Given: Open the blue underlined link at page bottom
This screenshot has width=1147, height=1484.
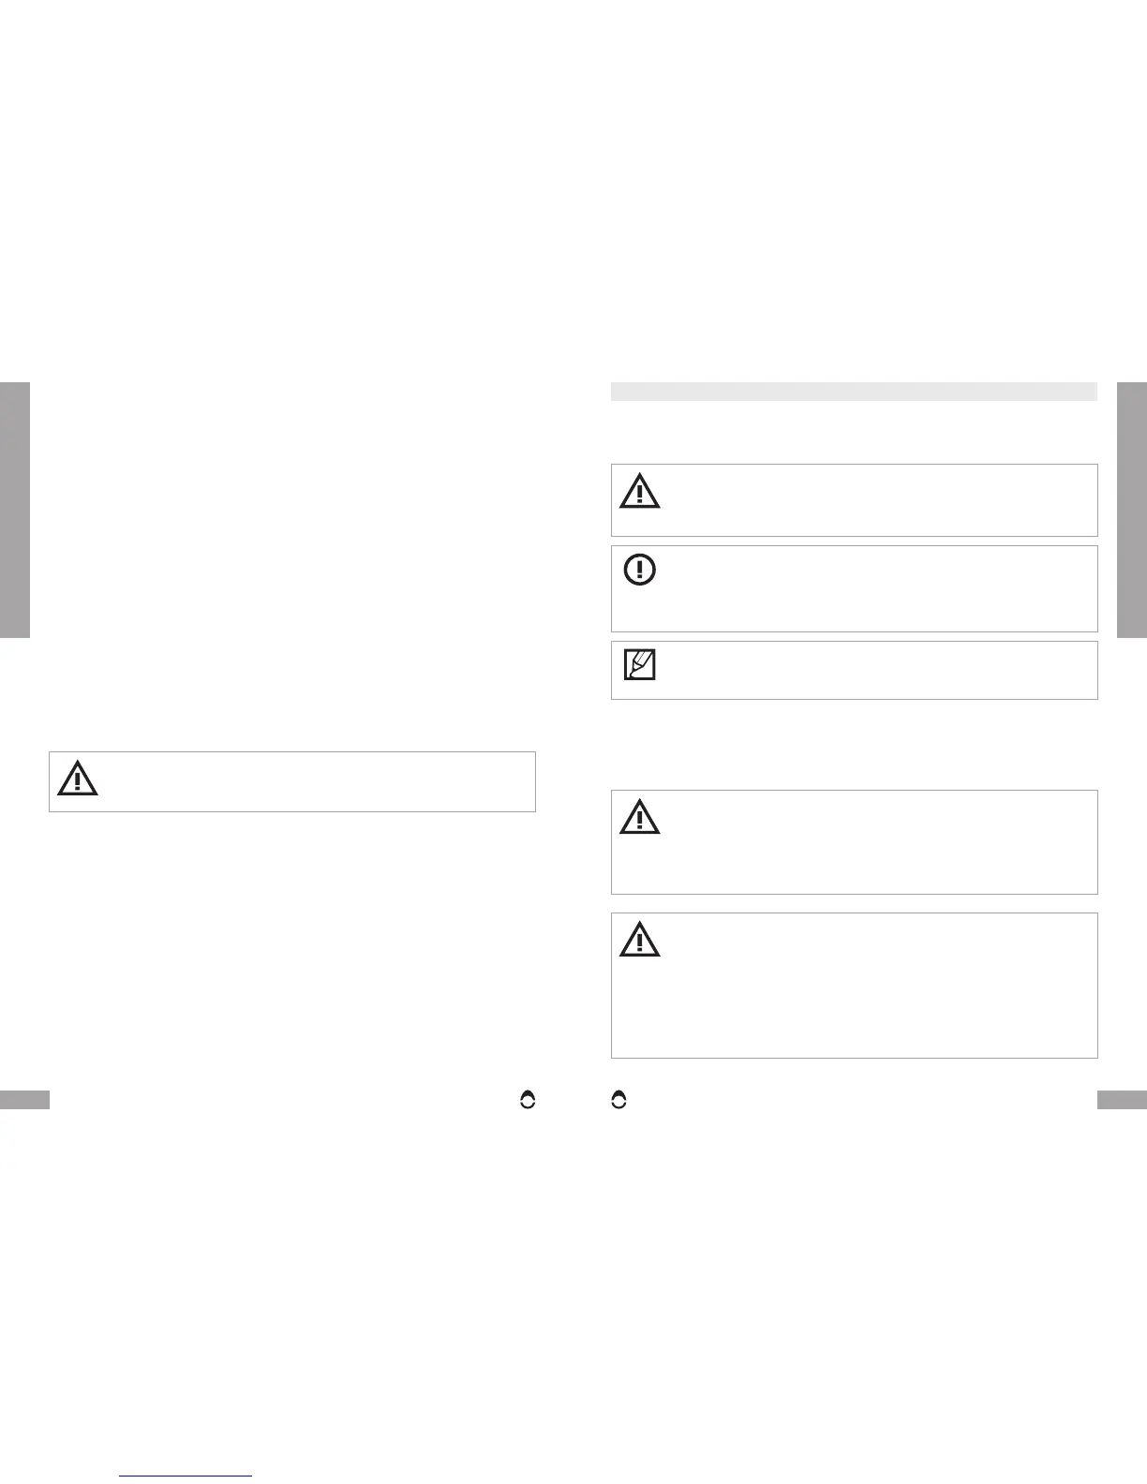Looking at the screenshot, I should 186,1476.
